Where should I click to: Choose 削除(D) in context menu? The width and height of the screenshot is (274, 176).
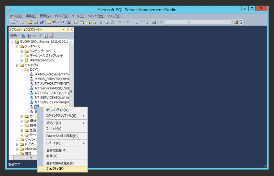(62, 156)
